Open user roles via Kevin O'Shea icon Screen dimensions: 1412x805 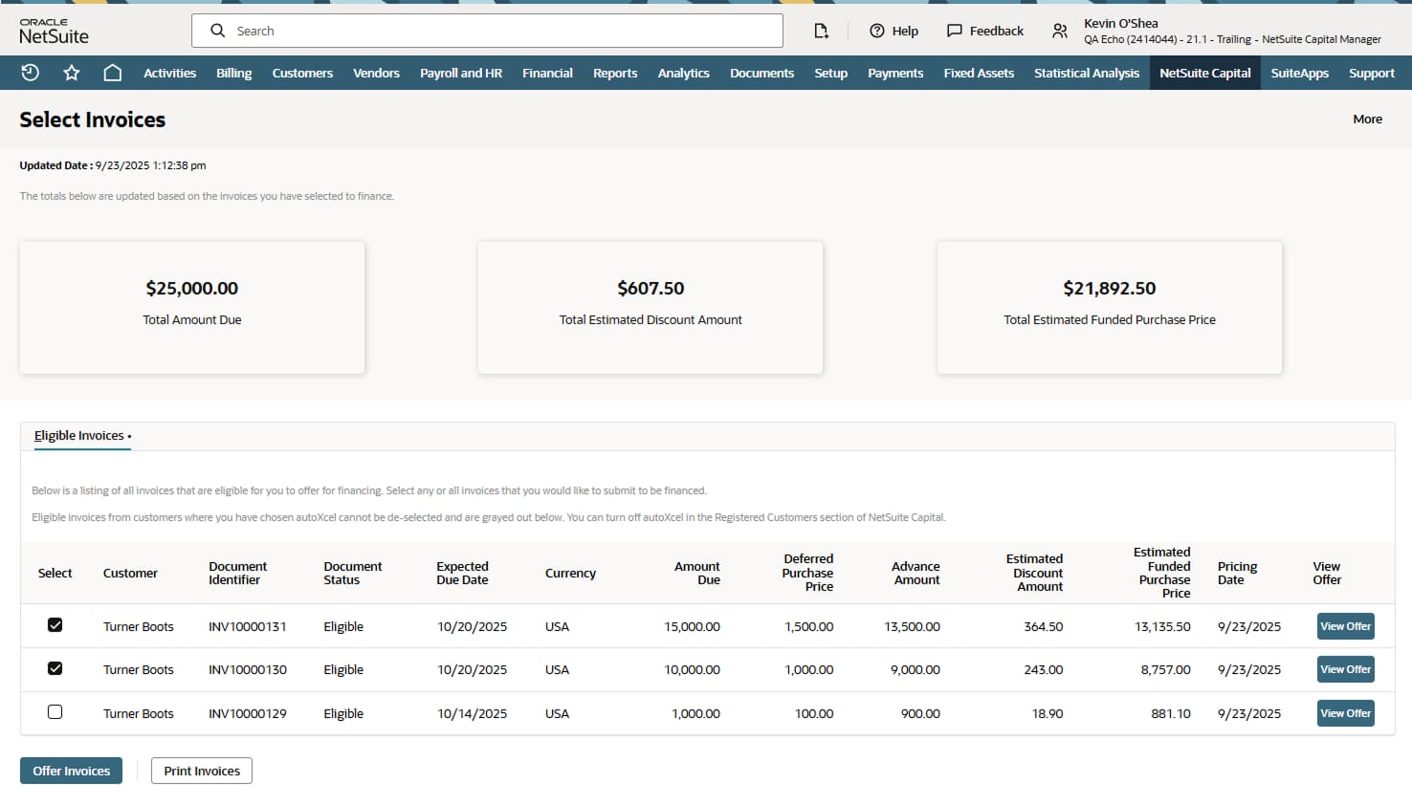(1059, 31)
